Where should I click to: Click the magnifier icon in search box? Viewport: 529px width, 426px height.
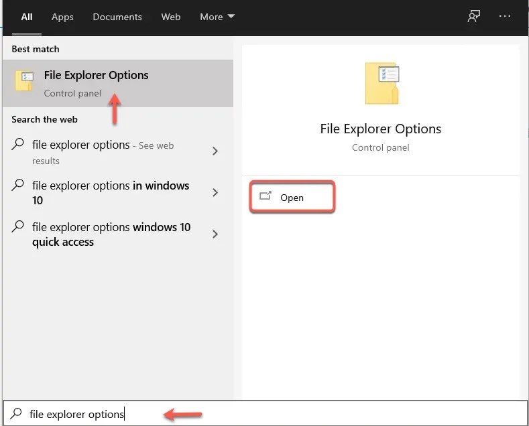click(16, 413)
